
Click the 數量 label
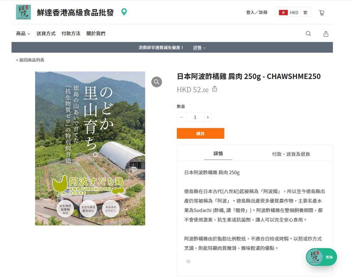click(181, 107)
